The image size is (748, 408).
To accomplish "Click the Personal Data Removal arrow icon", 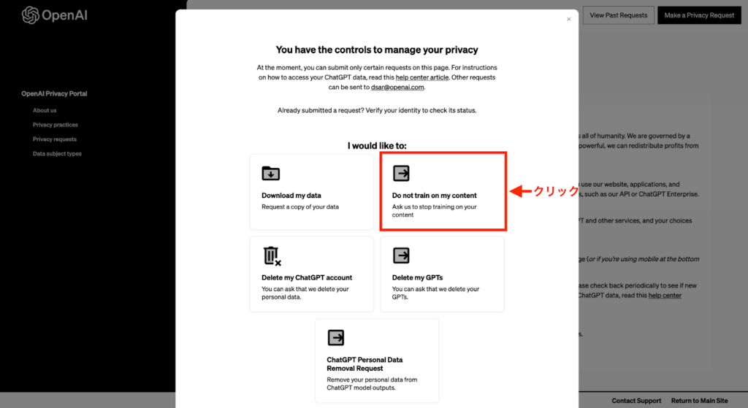I will click(x=335, y=337).
